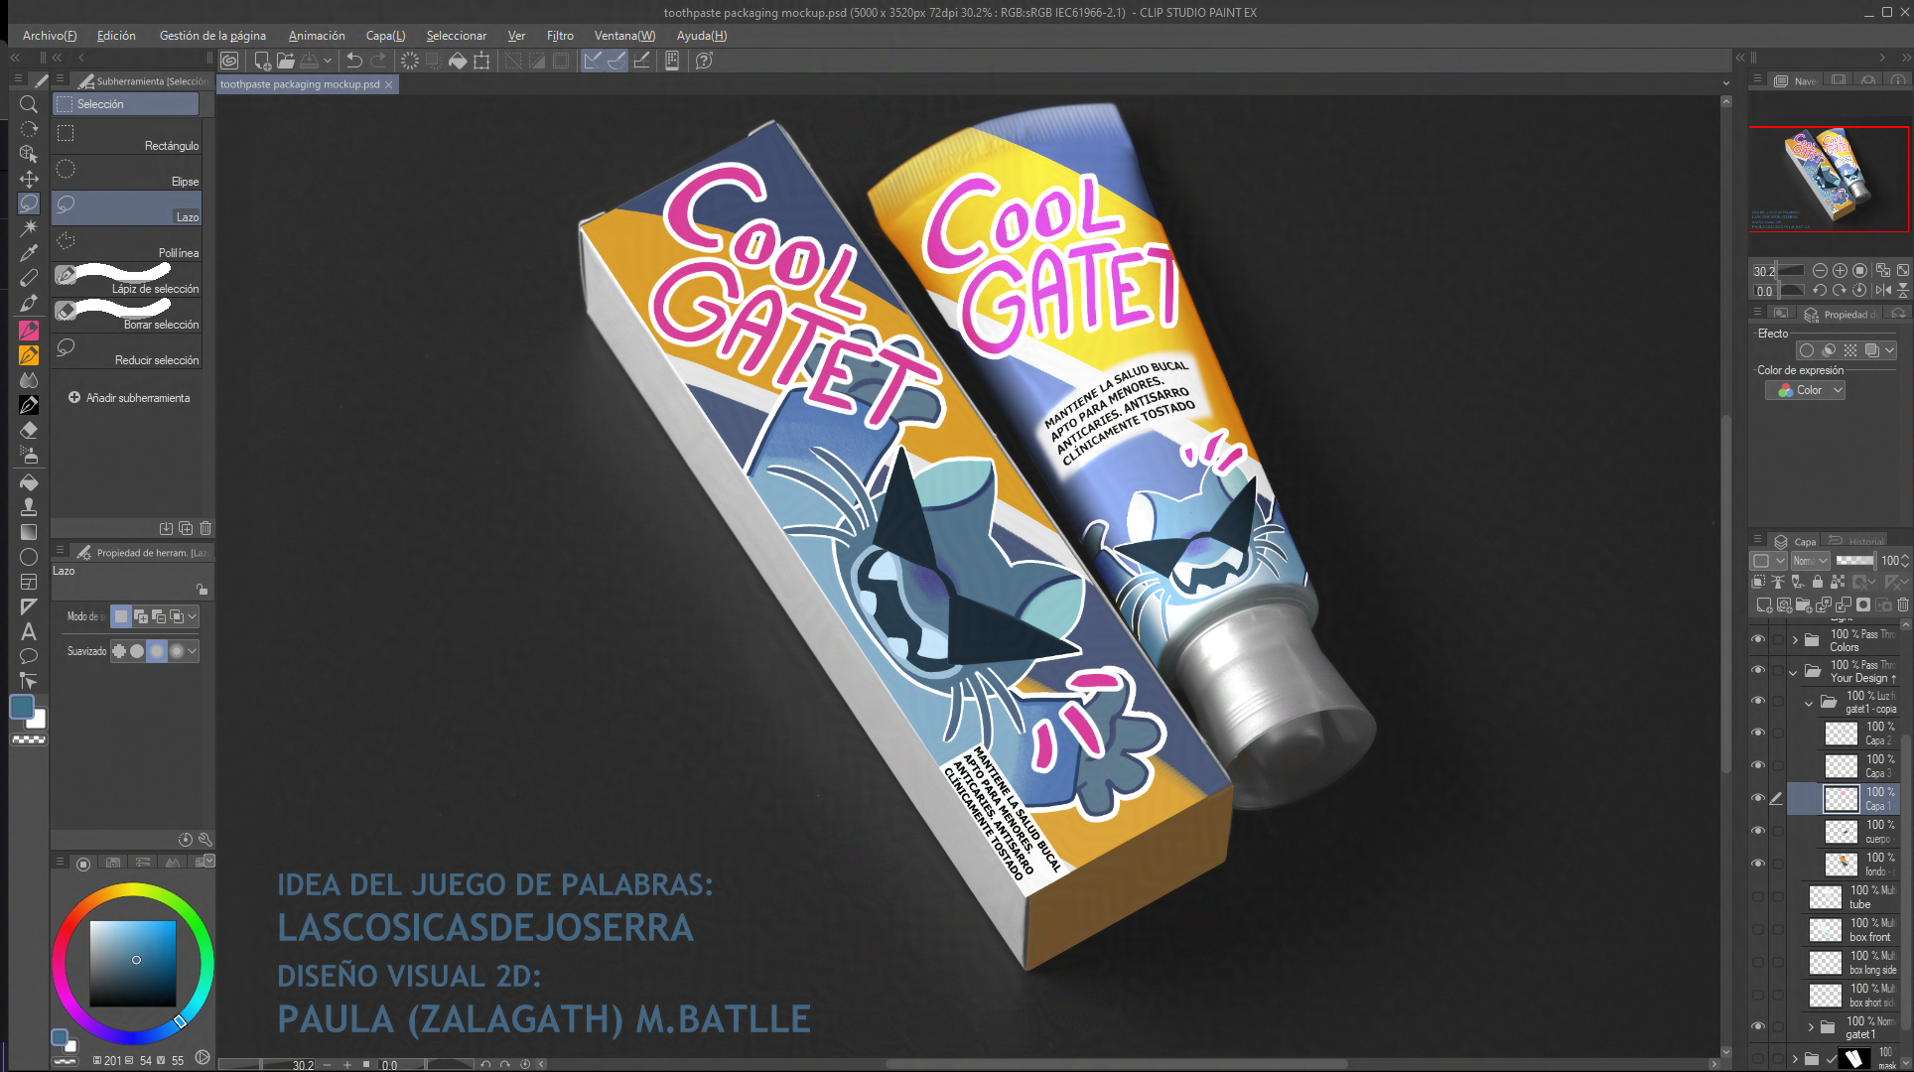Screen dimensions: 1914x1072
Task: Toggle snap to ruler
Action: tap(593, 61)
